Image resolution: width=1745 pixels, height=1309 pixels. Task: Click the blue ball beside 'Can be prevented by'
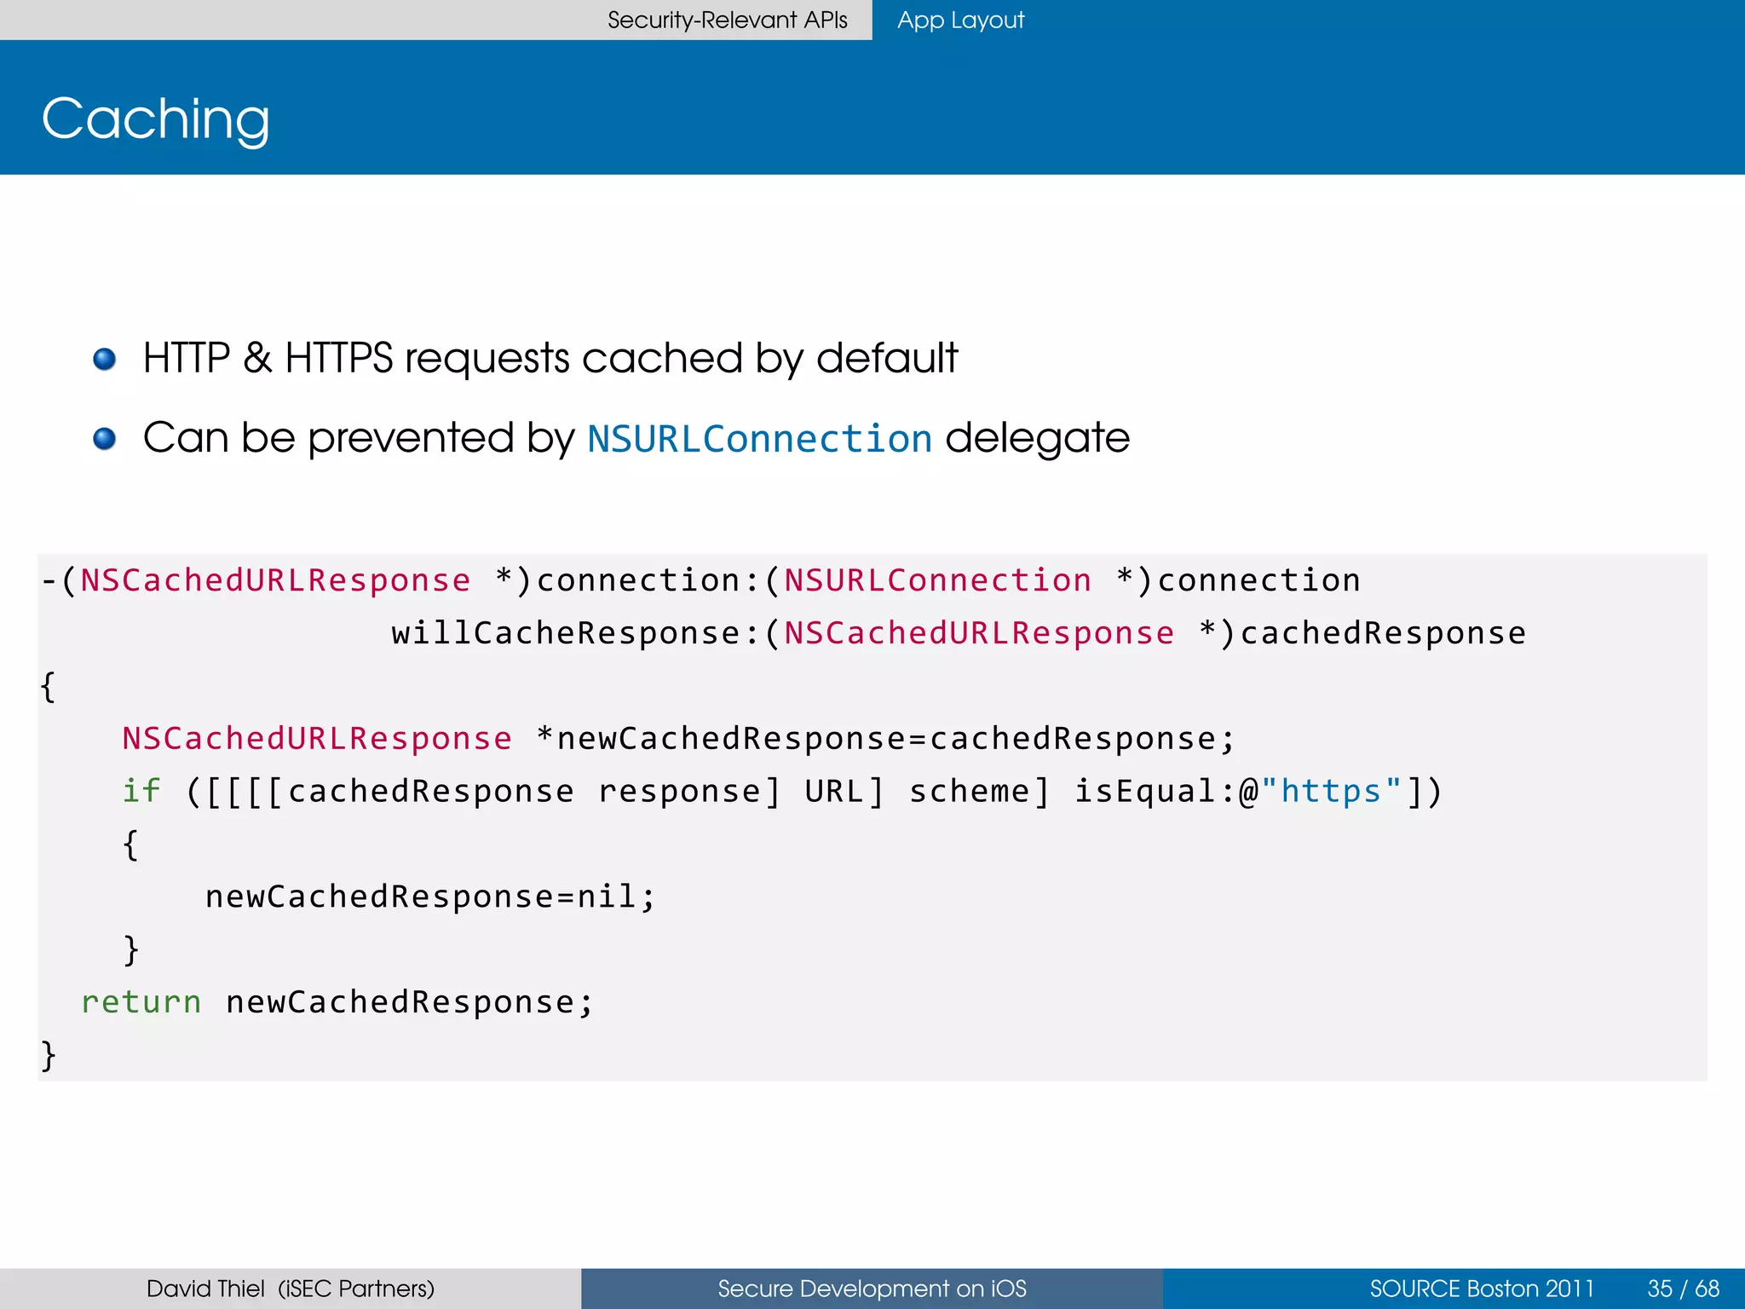click(x=105, y=438)
